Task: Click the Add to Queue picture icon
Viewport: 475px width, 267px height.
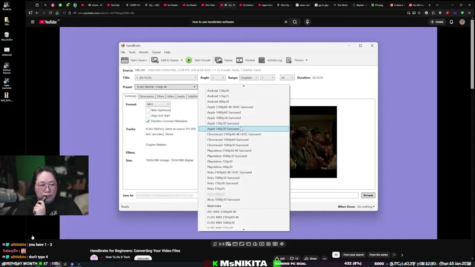Action: pyautogui.click(x=155, y=60)
